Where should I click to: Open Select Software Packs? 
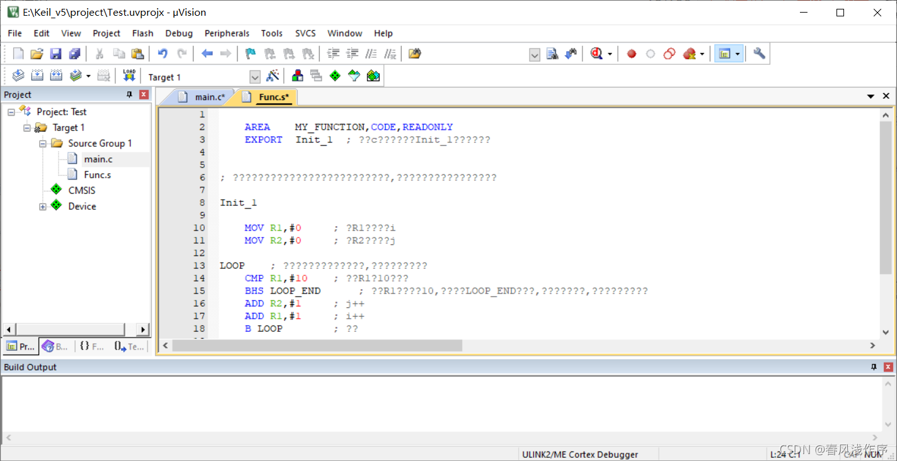click(x=354, y=76)
